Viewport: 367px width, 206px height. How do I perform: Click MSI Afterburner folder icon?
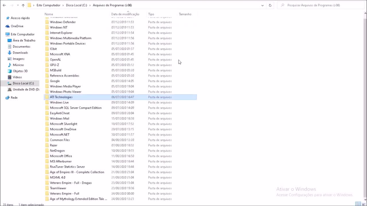click(47, 161)
